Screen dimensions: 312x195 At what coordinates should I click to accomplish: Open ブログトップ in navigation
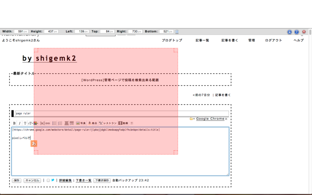[x=172, y=40]
